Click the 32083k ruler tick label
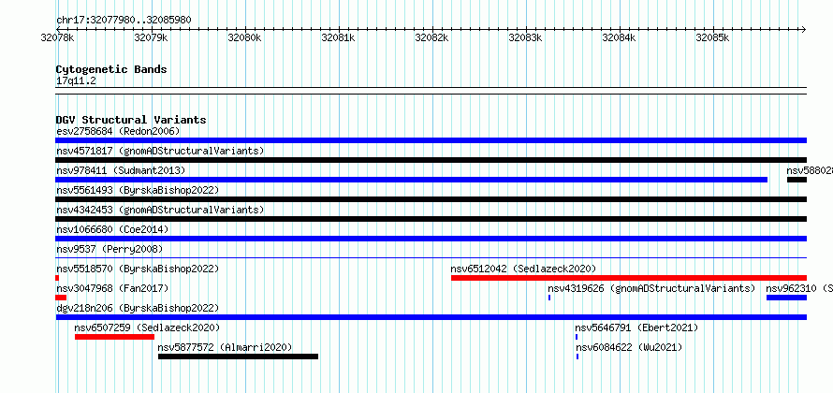Viewport: 833px width, 393px height. pos(525,37)
